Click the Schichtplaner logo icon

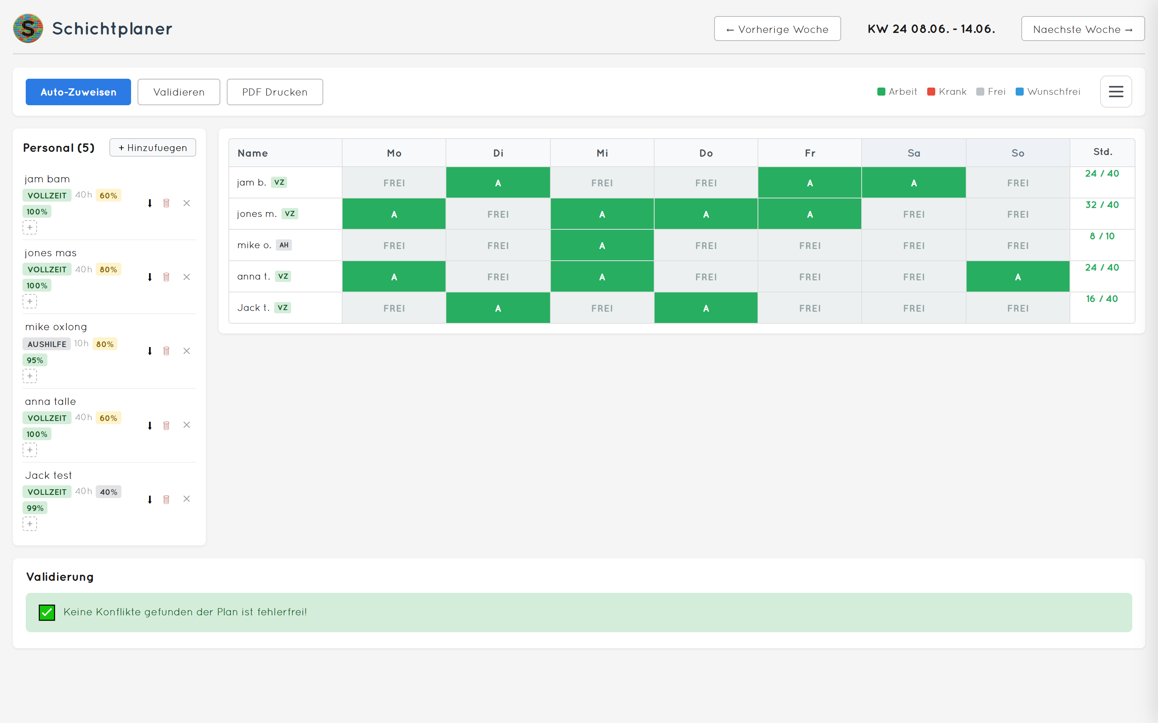28,28
